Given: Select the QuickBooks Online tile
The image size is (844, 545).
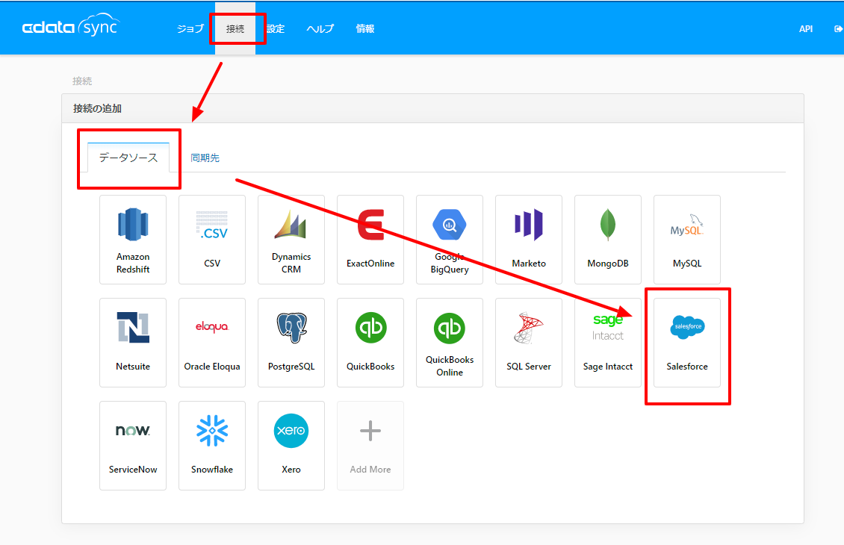Looking at the screenshot, I should click(450, 343).
